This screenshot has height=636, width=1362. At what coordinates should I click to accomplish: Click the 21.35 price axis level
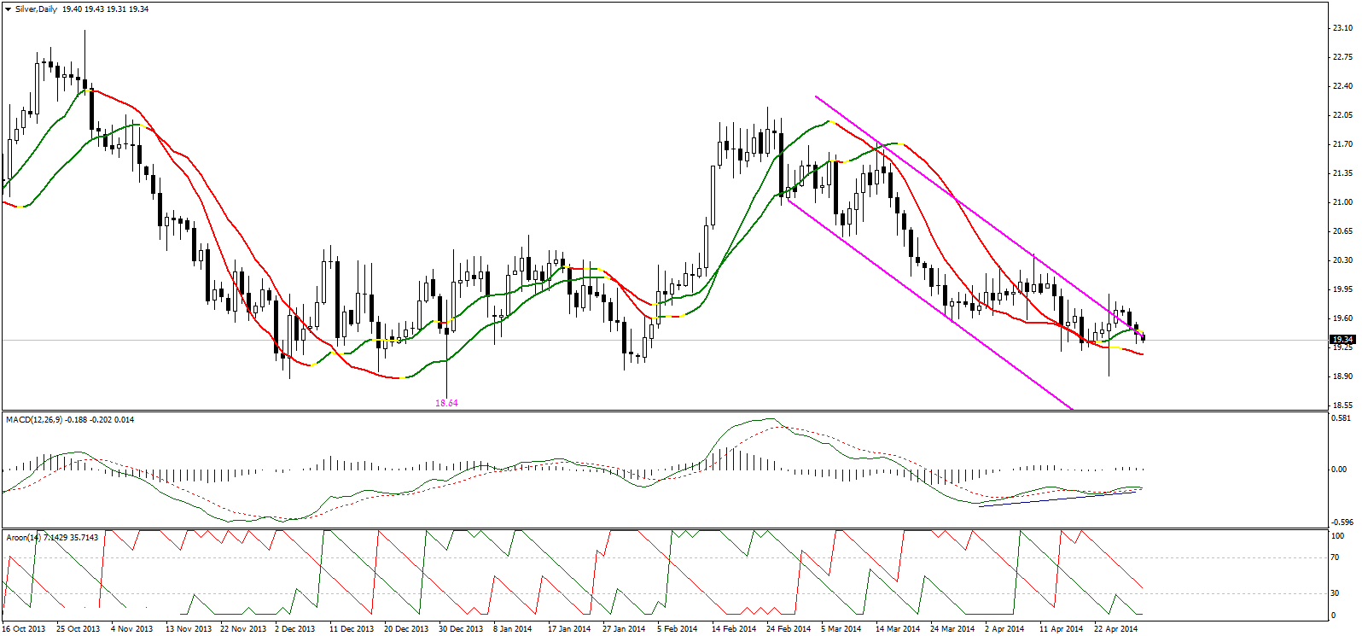click(1342, 173)
